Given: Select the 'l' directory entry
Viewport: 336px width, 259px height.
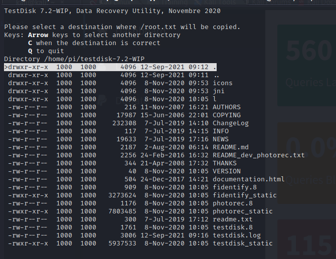Looking at the screenshot, I should [215, 99].
